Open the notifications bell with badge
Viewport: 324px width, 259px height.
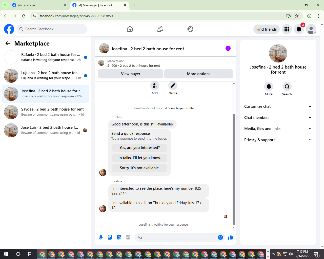pyautogui.click(x=299, y=29)
